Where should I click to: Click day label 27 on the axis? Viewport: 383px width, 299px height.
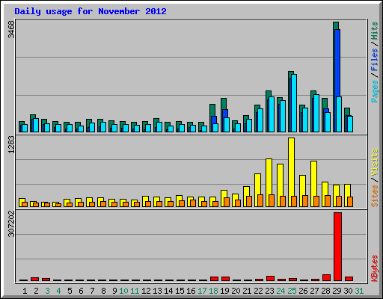[x=314, y=291]
